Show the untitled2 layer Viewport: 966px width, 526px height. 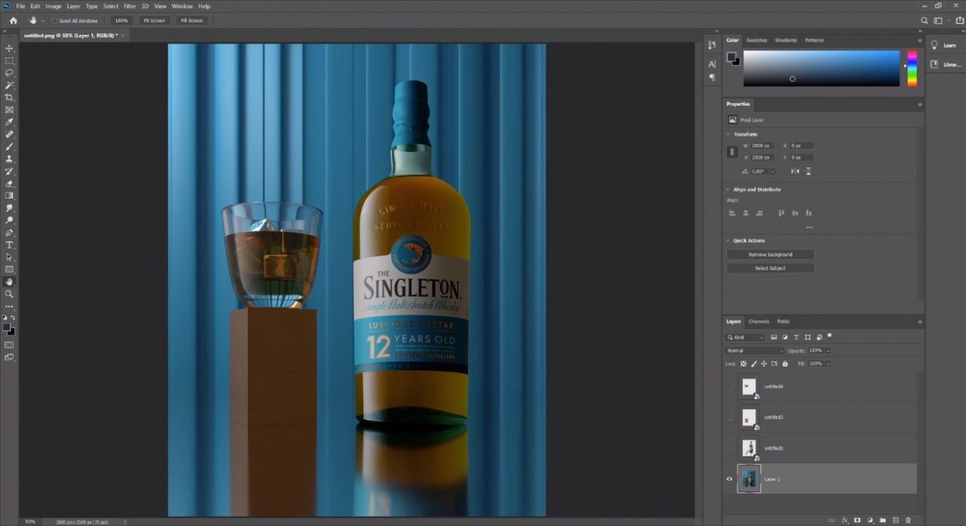click(x=729, y=448)
